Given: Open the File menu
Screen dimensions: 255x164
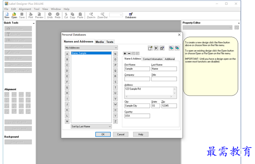Looking at the screenshot, I should 6,9.
